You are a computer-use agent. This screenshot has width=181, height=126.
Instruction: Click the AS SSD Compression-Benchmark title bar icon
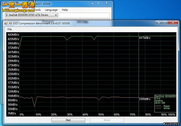coord(6,23)
